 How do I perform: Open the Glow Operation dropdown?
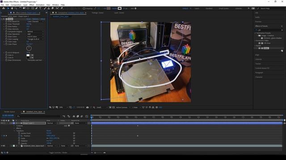pyautogui.click(x=35, y=34)
